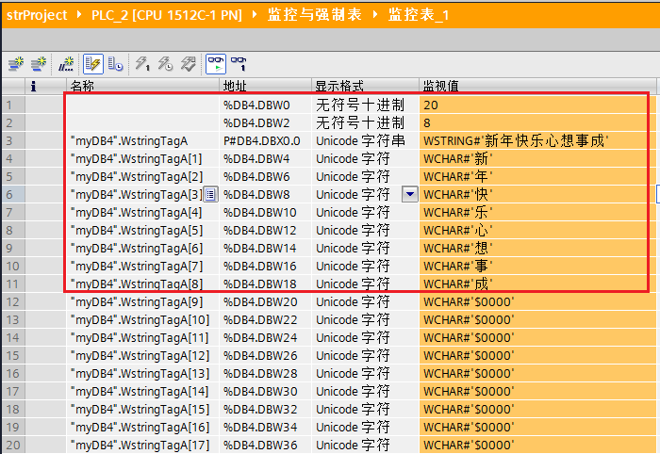The height and width of the screenshot is (454, 660).
Task: Click Modify all values once now icon
Action: pyautogui.click(x=142, y=64)
